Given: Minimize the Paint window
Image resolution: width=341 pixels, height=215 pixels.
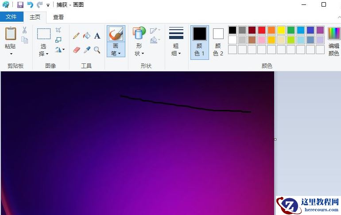Looking at the screenshot, I should (304, 4).
